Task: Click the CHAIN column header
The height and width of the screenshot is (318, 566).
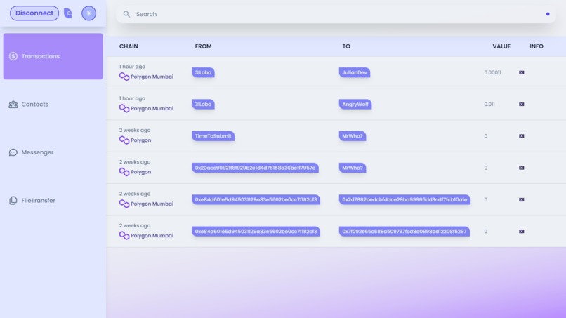Action: point(129,46)
